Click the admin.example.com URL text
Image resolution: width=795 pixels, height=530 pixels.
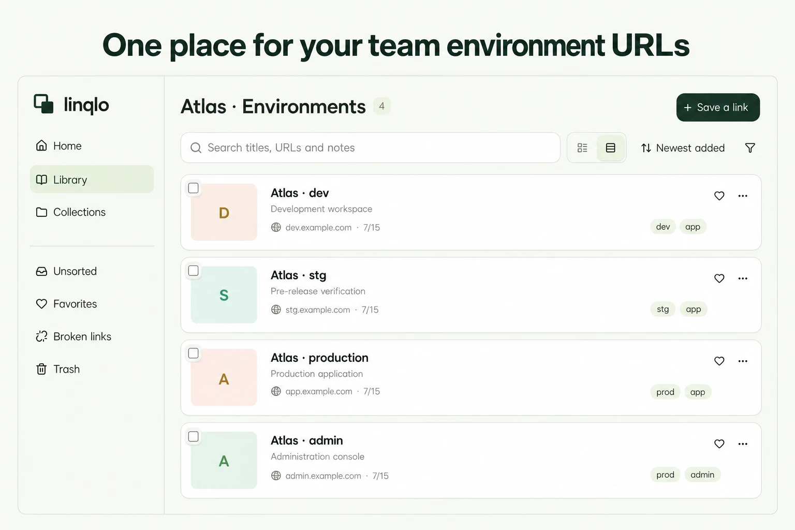[x=323, y=476]
